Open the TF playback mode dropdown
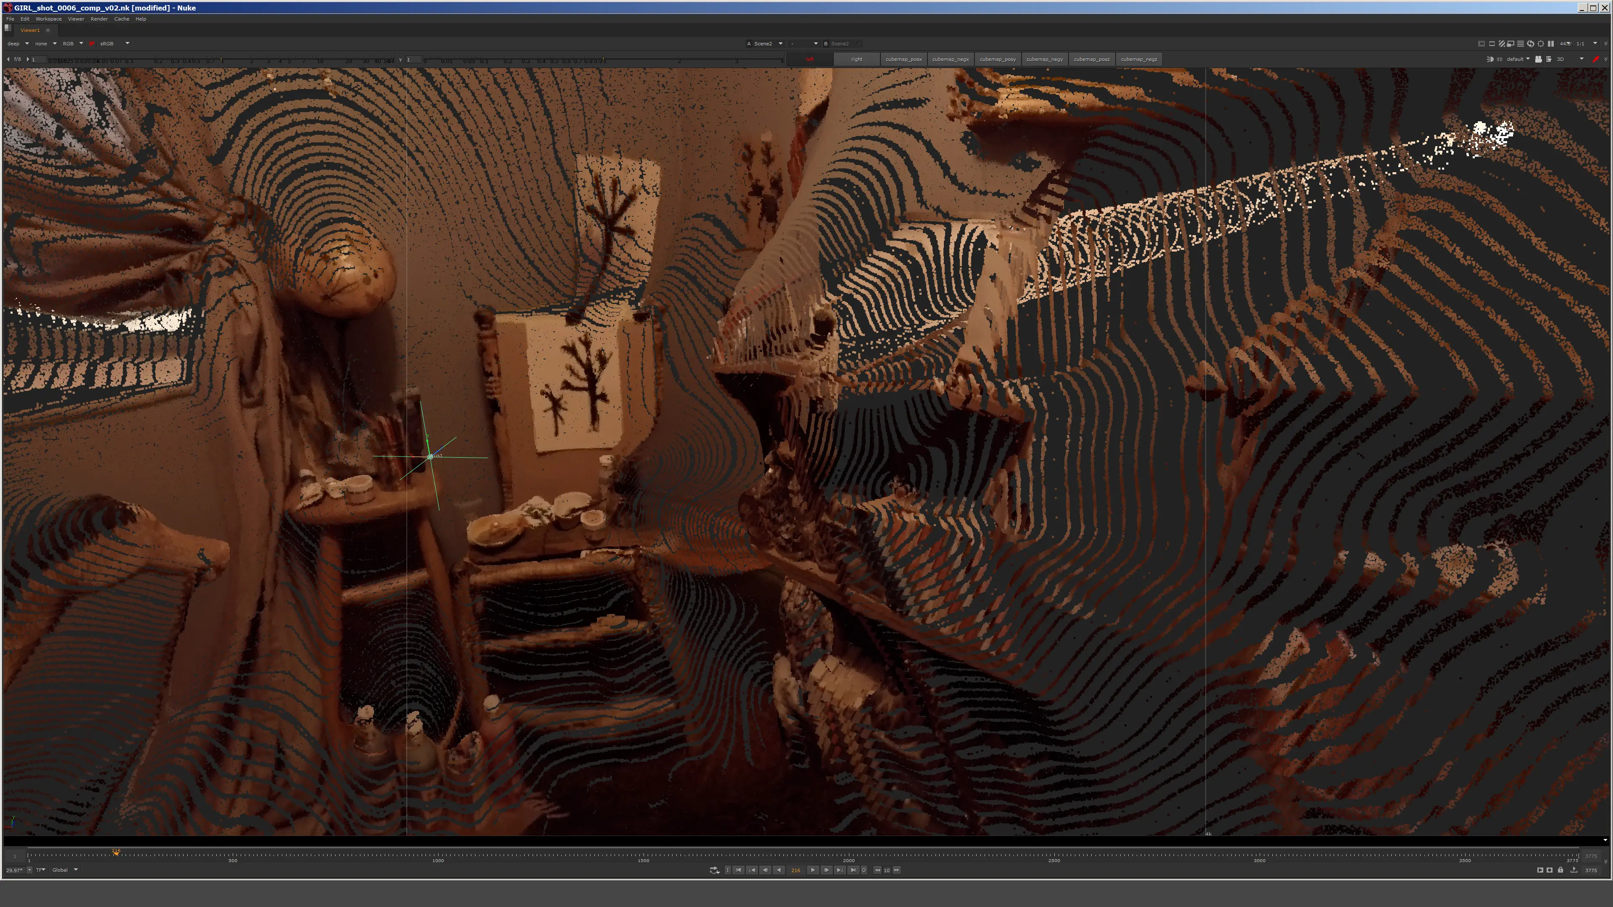The width and height of the screenshot is (1613, 907). coord(41,870)
